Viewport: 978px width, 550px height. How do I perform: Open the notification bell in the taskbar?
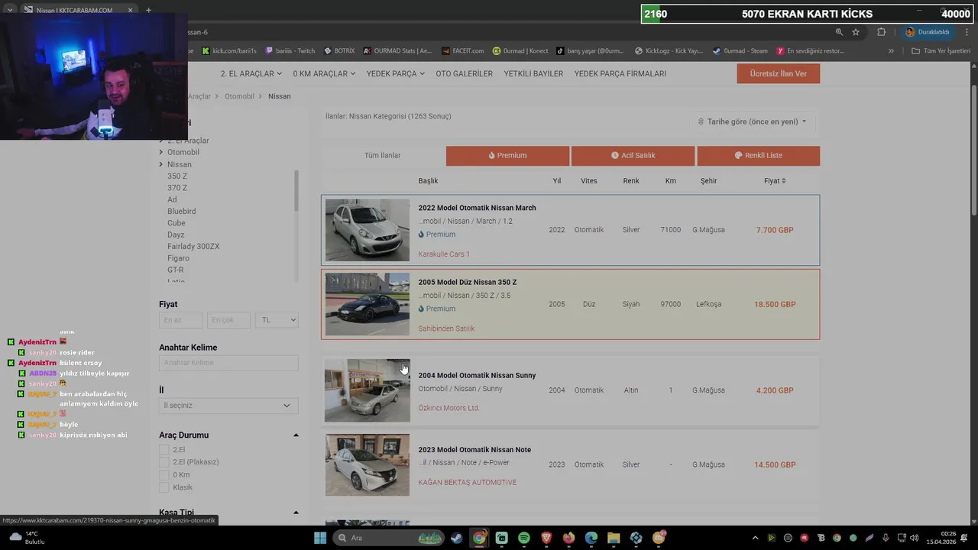point(964,538)
